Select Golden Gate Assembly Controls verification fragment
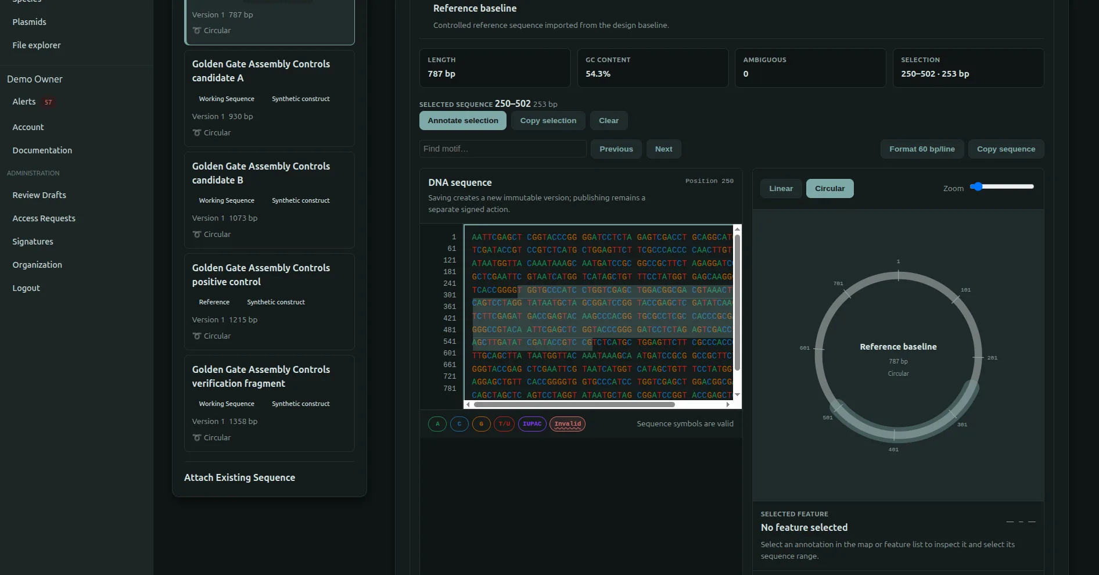The width and height of the screenshot is (1099, 575). coord(270,403)
